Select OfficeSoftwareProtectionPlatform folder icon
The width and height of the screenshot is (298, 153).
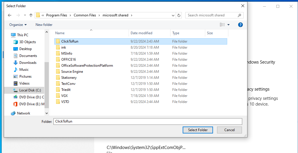point(58,66)
